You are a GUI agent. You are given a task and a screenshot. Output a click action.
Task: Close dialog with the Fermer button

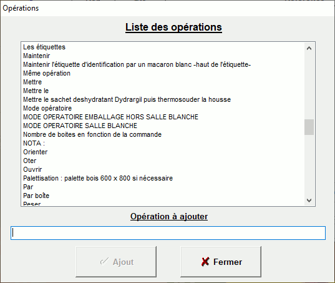tap(221, 262)
